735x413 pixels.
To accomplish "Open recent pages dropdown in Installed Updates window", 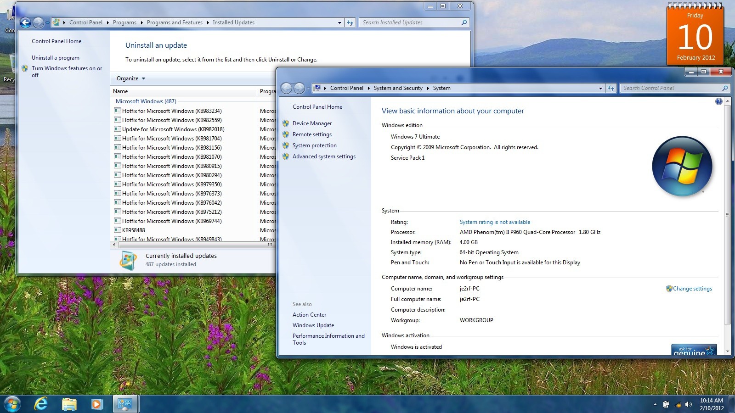I will 47,22.
